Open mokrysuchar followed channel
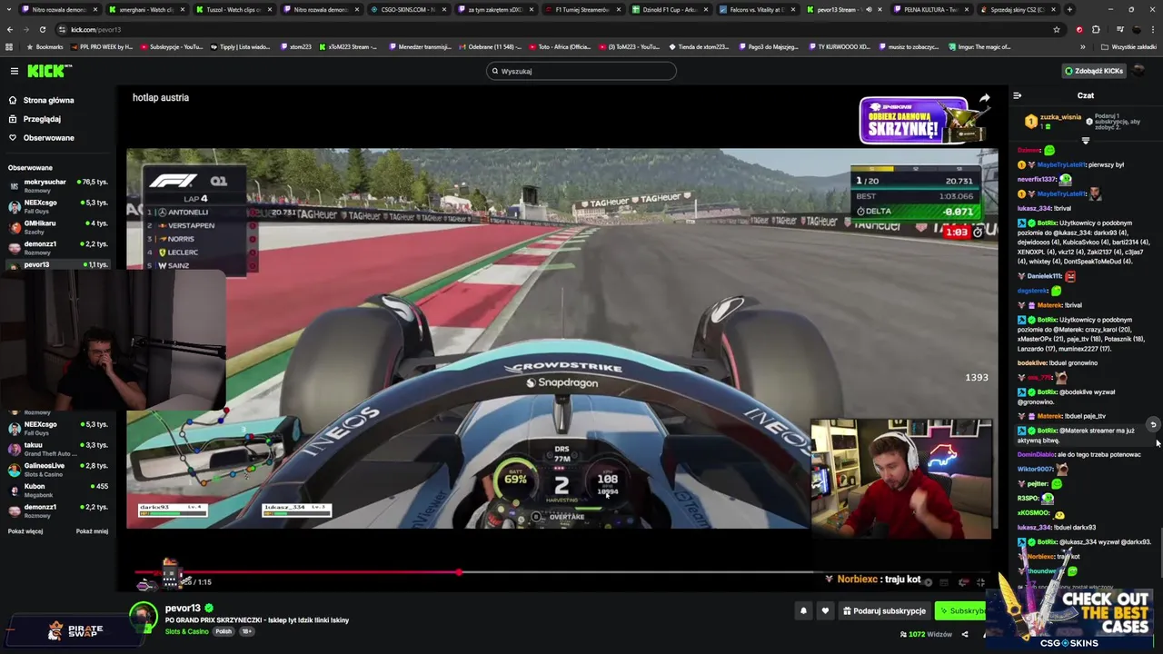Viewport: 1163px width, 654px height. (58, 185)
